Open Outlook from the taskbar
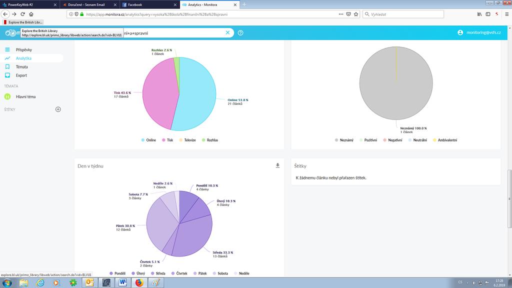Screen dimensions: 512x288 click(89, 283)
